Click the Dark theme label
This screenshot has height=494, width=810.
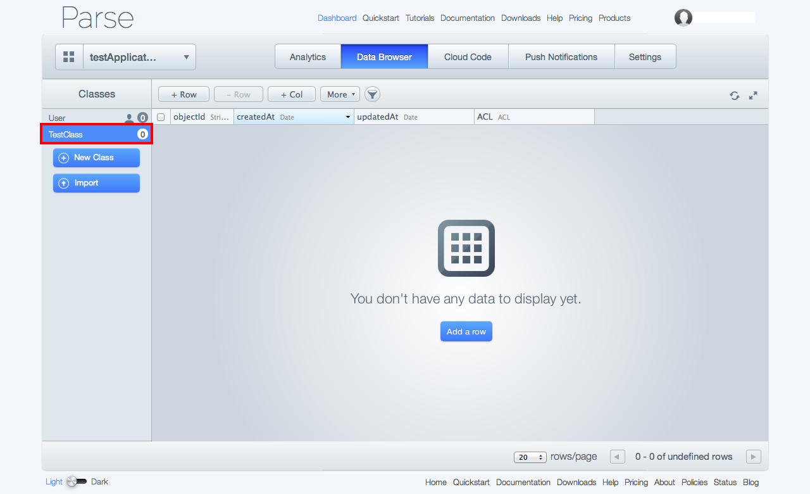click(99, 481)
